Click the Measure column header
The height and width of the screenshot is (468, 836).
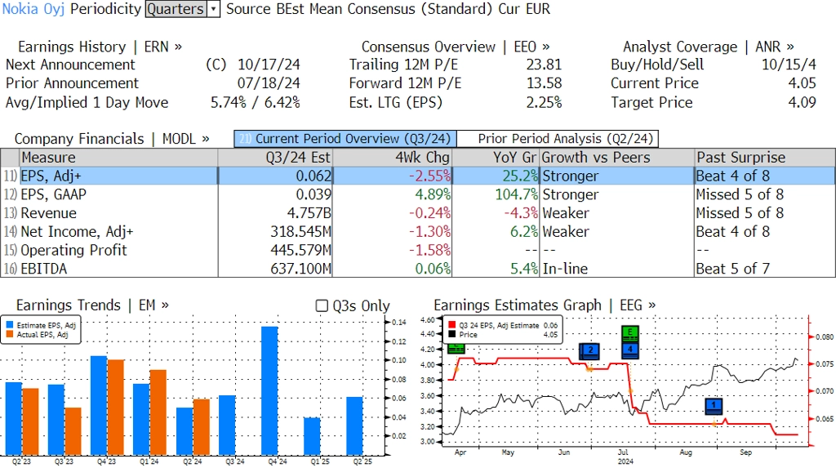click(118, 158)
